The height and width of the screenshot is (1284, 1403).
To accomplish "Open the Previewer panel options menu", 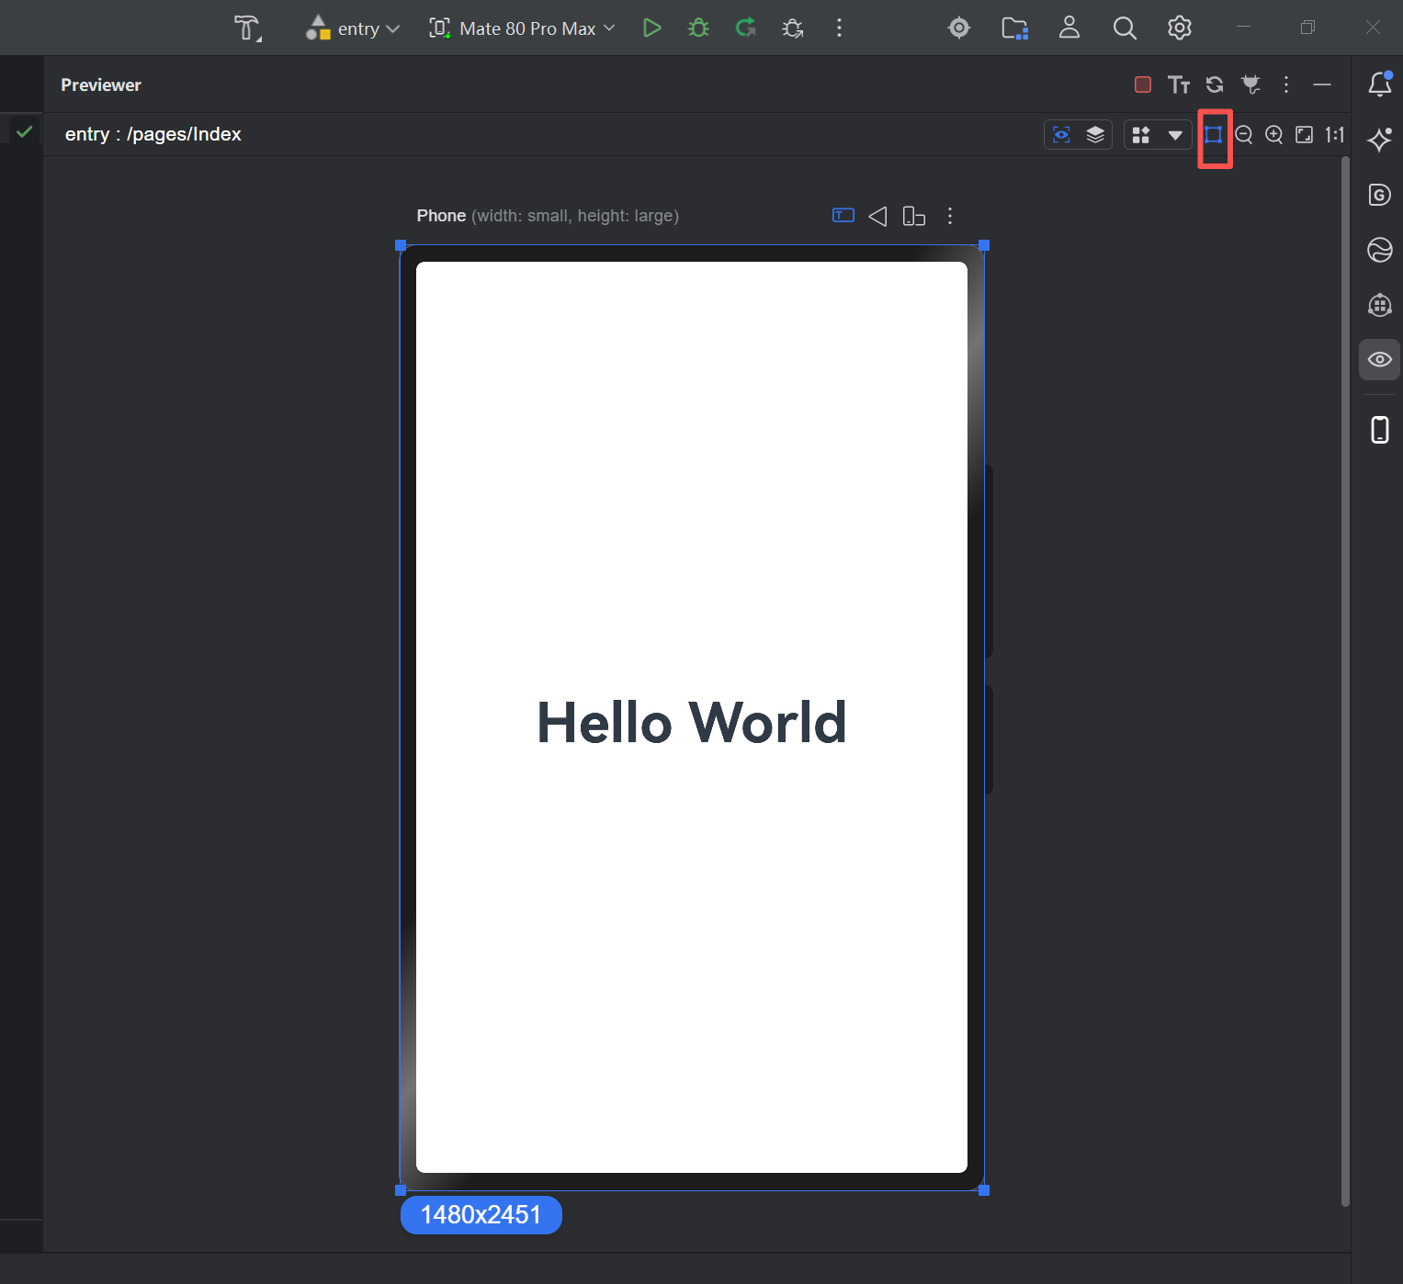I will point(1286,84).
